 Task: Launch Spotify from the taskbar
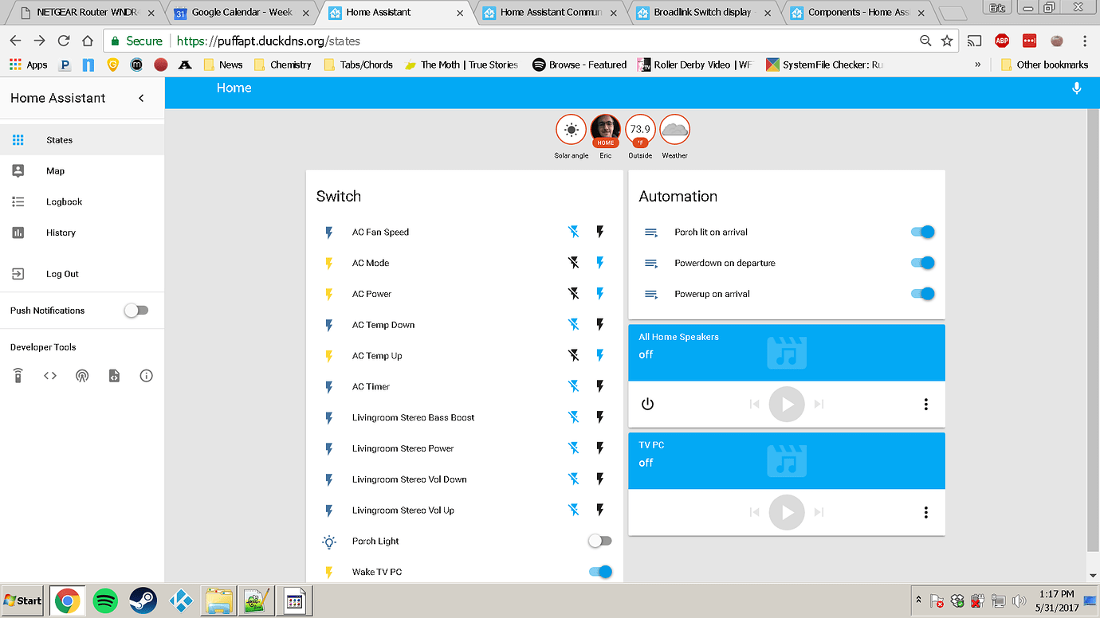pyautogui.click(x=105, y=600)
